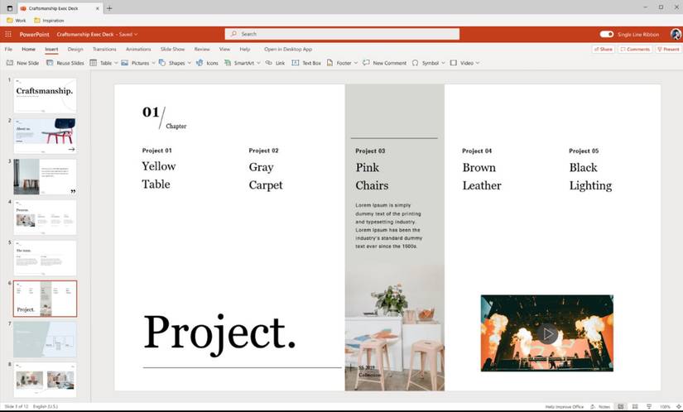
Task: Switch to Normal view in status bar
Action: tap(621, 406)
